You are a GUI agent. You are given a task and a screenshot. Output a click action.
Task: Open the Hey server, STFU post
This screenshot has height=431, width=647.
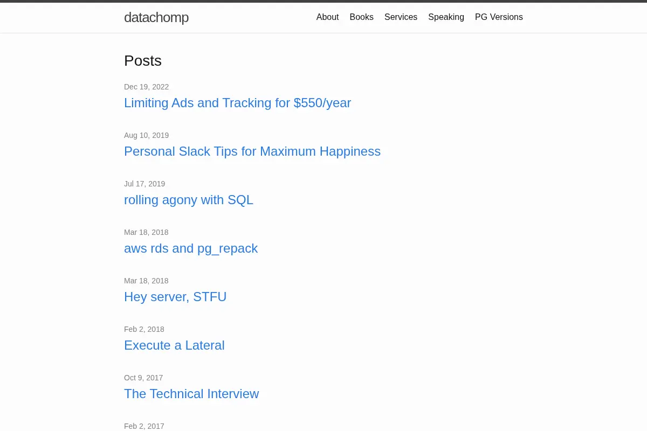[x=175, y=297]
